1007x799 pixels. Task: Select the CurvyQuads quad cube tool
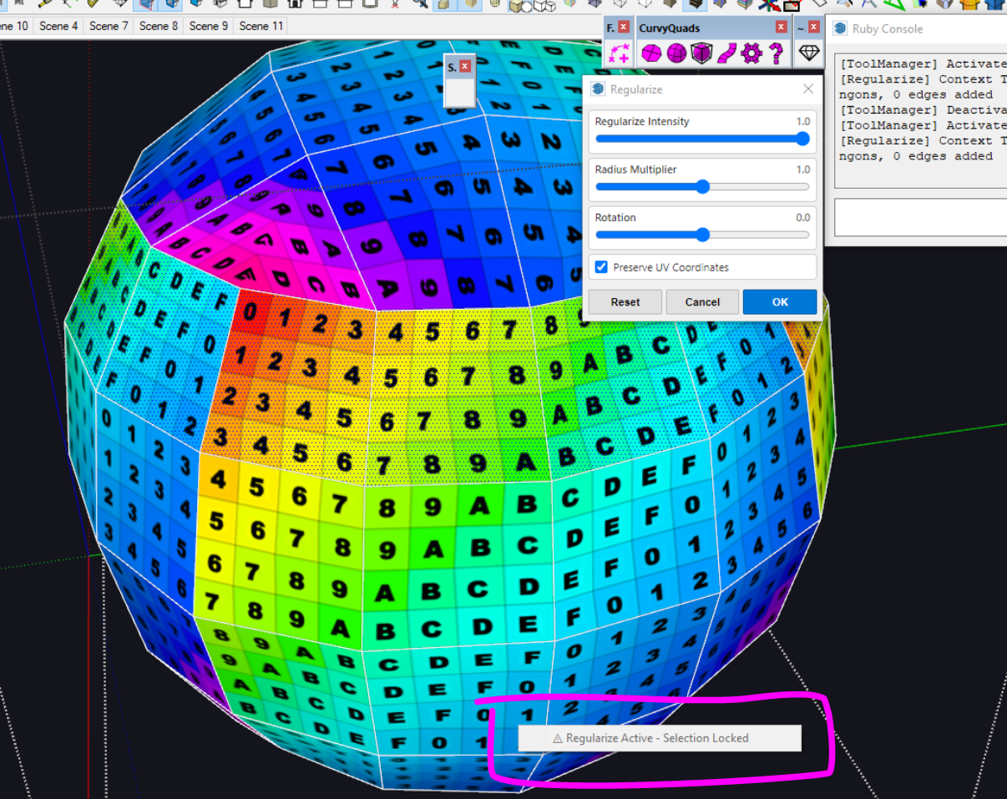click(x=700, y=53)
